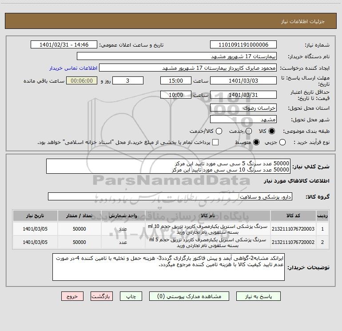342x331 pixels.
Task: Click the مشاهده مدارک پیوستی (0) button
Action: (x=189, y=296)
